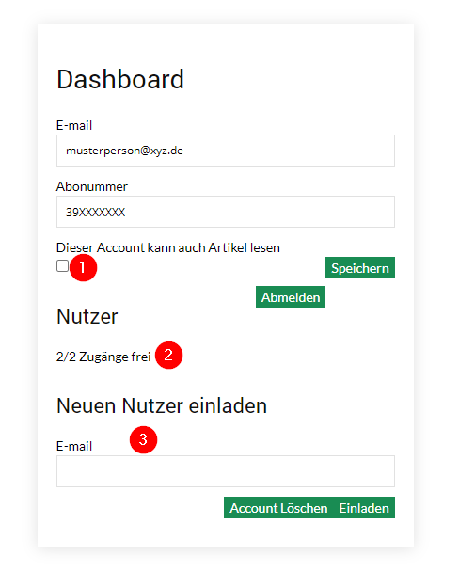Click the red number 3 marker
459x571 pixels.
(x=143, y=440)
